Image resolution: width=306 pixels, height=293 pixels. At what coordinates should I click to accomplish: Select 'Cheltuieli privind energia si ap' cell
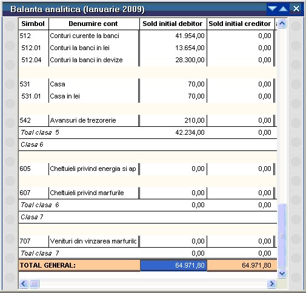coord(94,169)
